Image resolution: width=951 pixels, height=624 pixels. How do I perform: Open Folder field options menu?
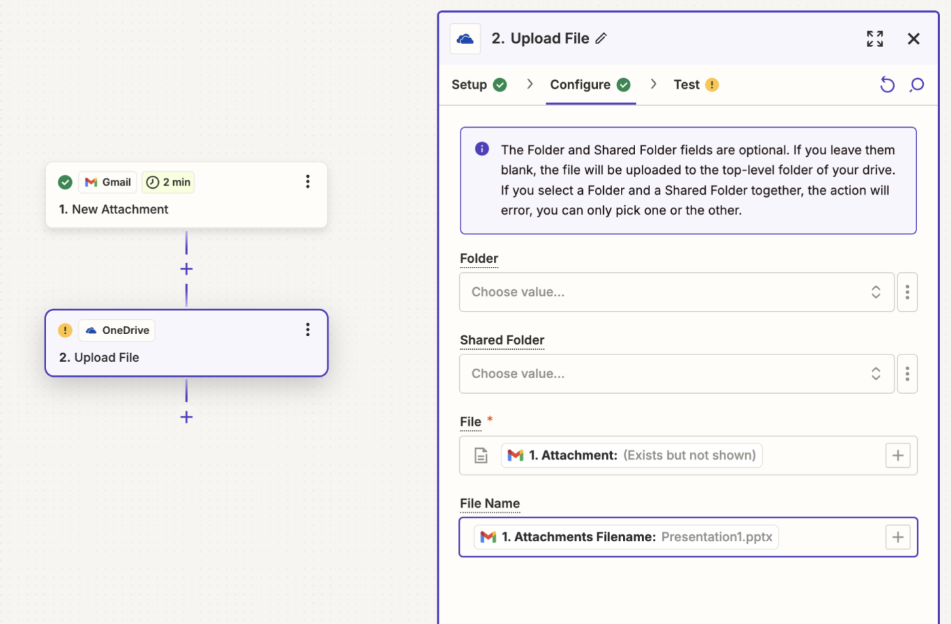(x=907, y=292)
